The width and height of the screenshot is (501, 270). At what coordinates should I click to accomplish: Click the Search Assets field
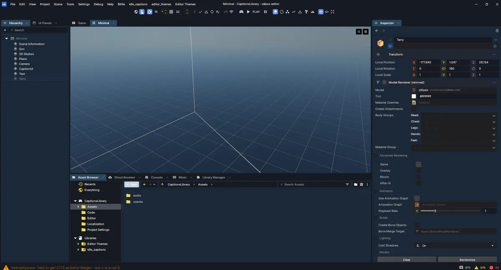click(313, 184)
